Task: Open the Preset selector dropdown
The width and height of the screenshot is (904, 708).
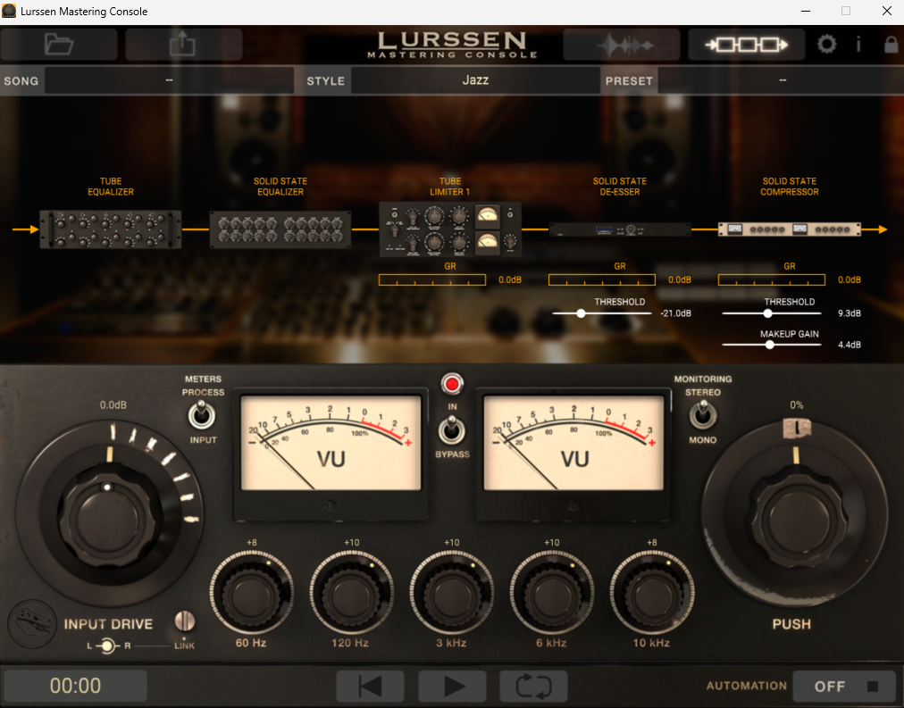Action: [781, 80]
